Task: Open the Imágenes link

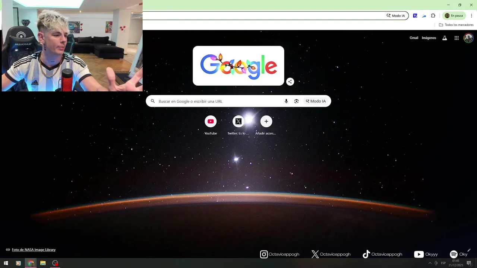Action: pyautogui.click(x=429, y=38)
